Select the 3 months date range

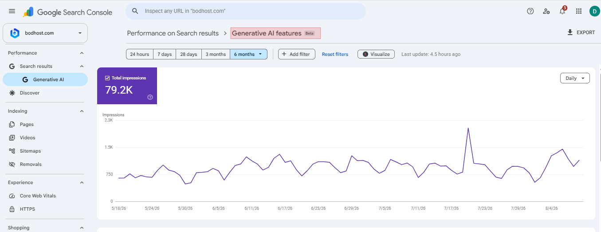point(216,54)
